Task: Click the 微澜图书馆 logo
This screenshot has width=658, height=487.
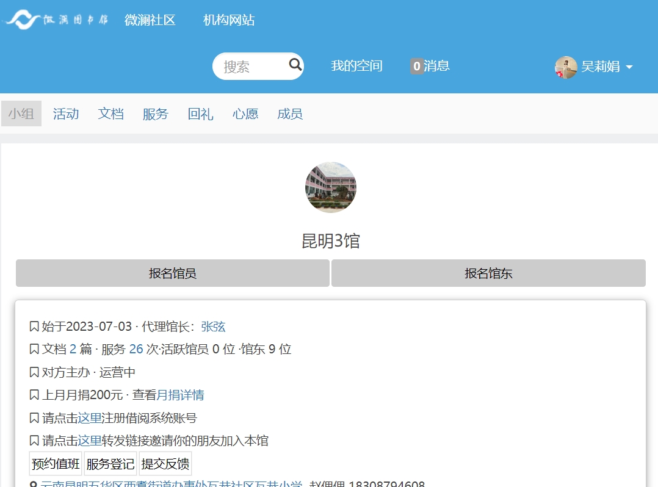Action: tap(57, 20)
